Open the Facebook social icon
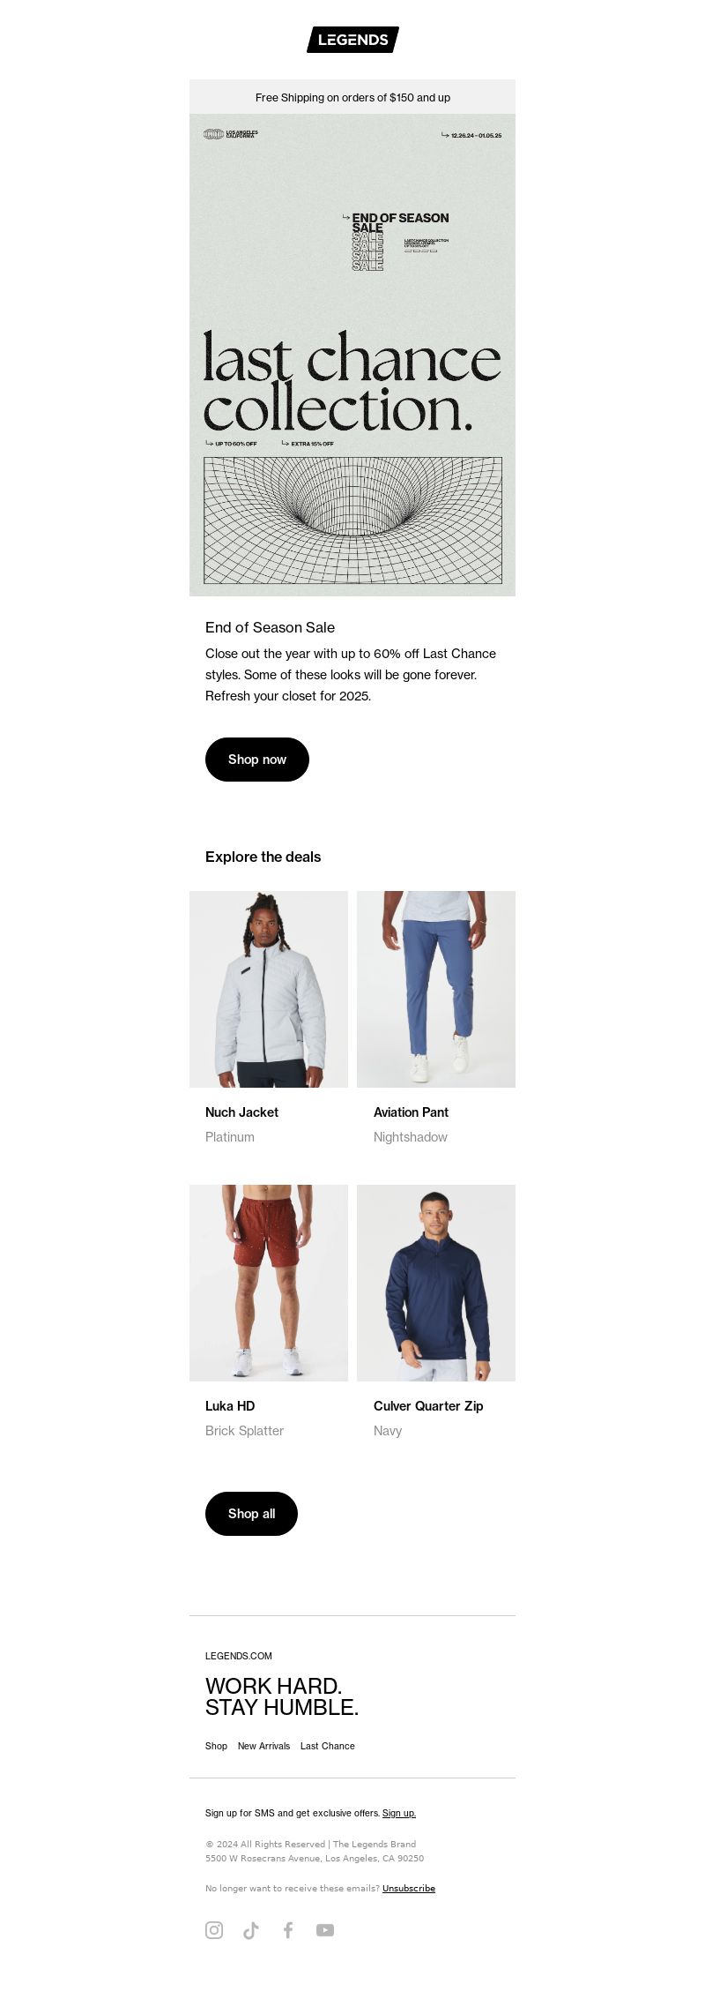The width and height of the screenshot is (705, 2014). tap(288, 1929)
